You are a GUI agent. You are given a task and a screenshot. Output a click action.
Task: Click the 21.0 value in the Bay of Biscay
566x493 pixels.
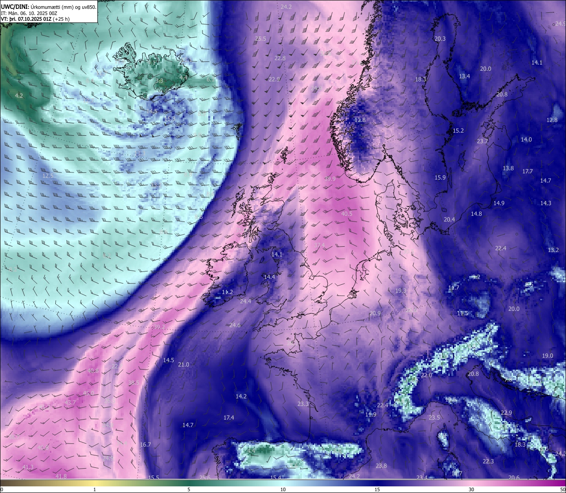tap(184, 364)
